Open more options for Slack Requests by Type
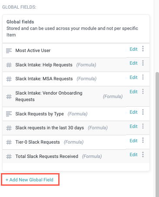 [143, 112]
